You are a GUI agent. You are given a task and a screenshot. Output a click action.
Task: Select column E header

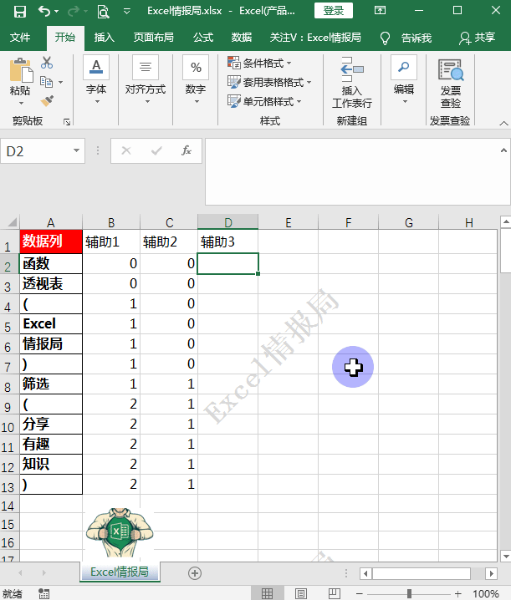click(x=288, y=222)
